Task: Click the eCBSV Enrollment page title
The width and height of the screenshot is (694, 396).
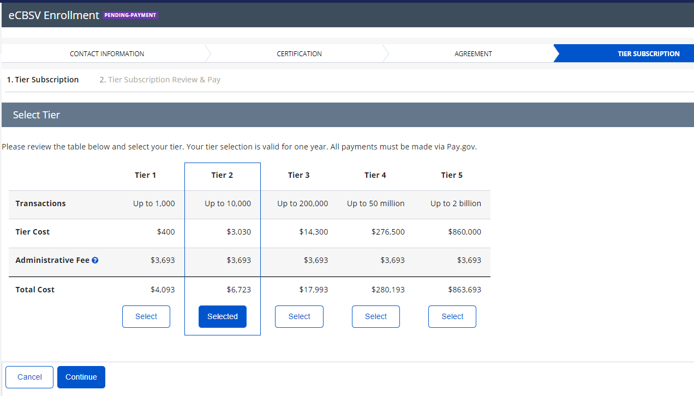Action: 53,15
